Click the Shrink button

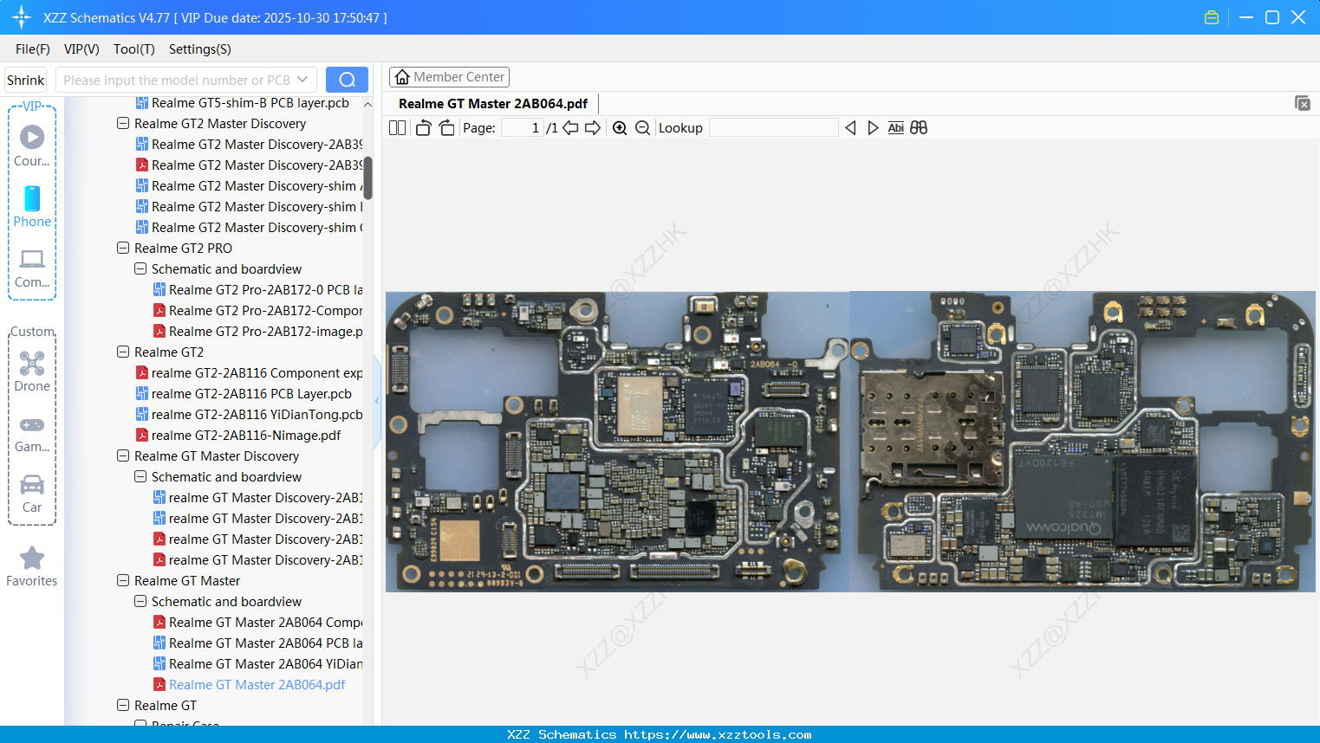(x=26, y=80)
